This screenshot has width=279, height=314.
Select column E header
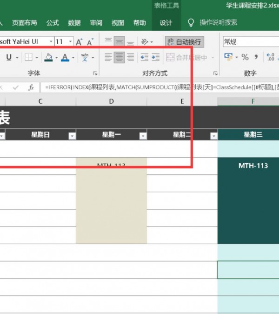(x=182, y=101)
